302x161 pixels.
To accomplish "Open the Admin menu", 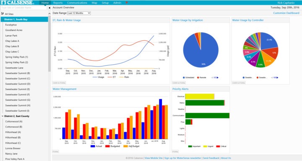I will pyautogui.click(x=117, y=3).
